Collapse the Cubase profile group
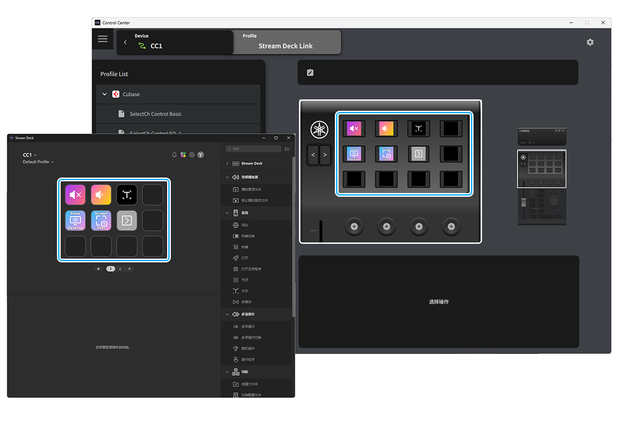 coord(104,94)
